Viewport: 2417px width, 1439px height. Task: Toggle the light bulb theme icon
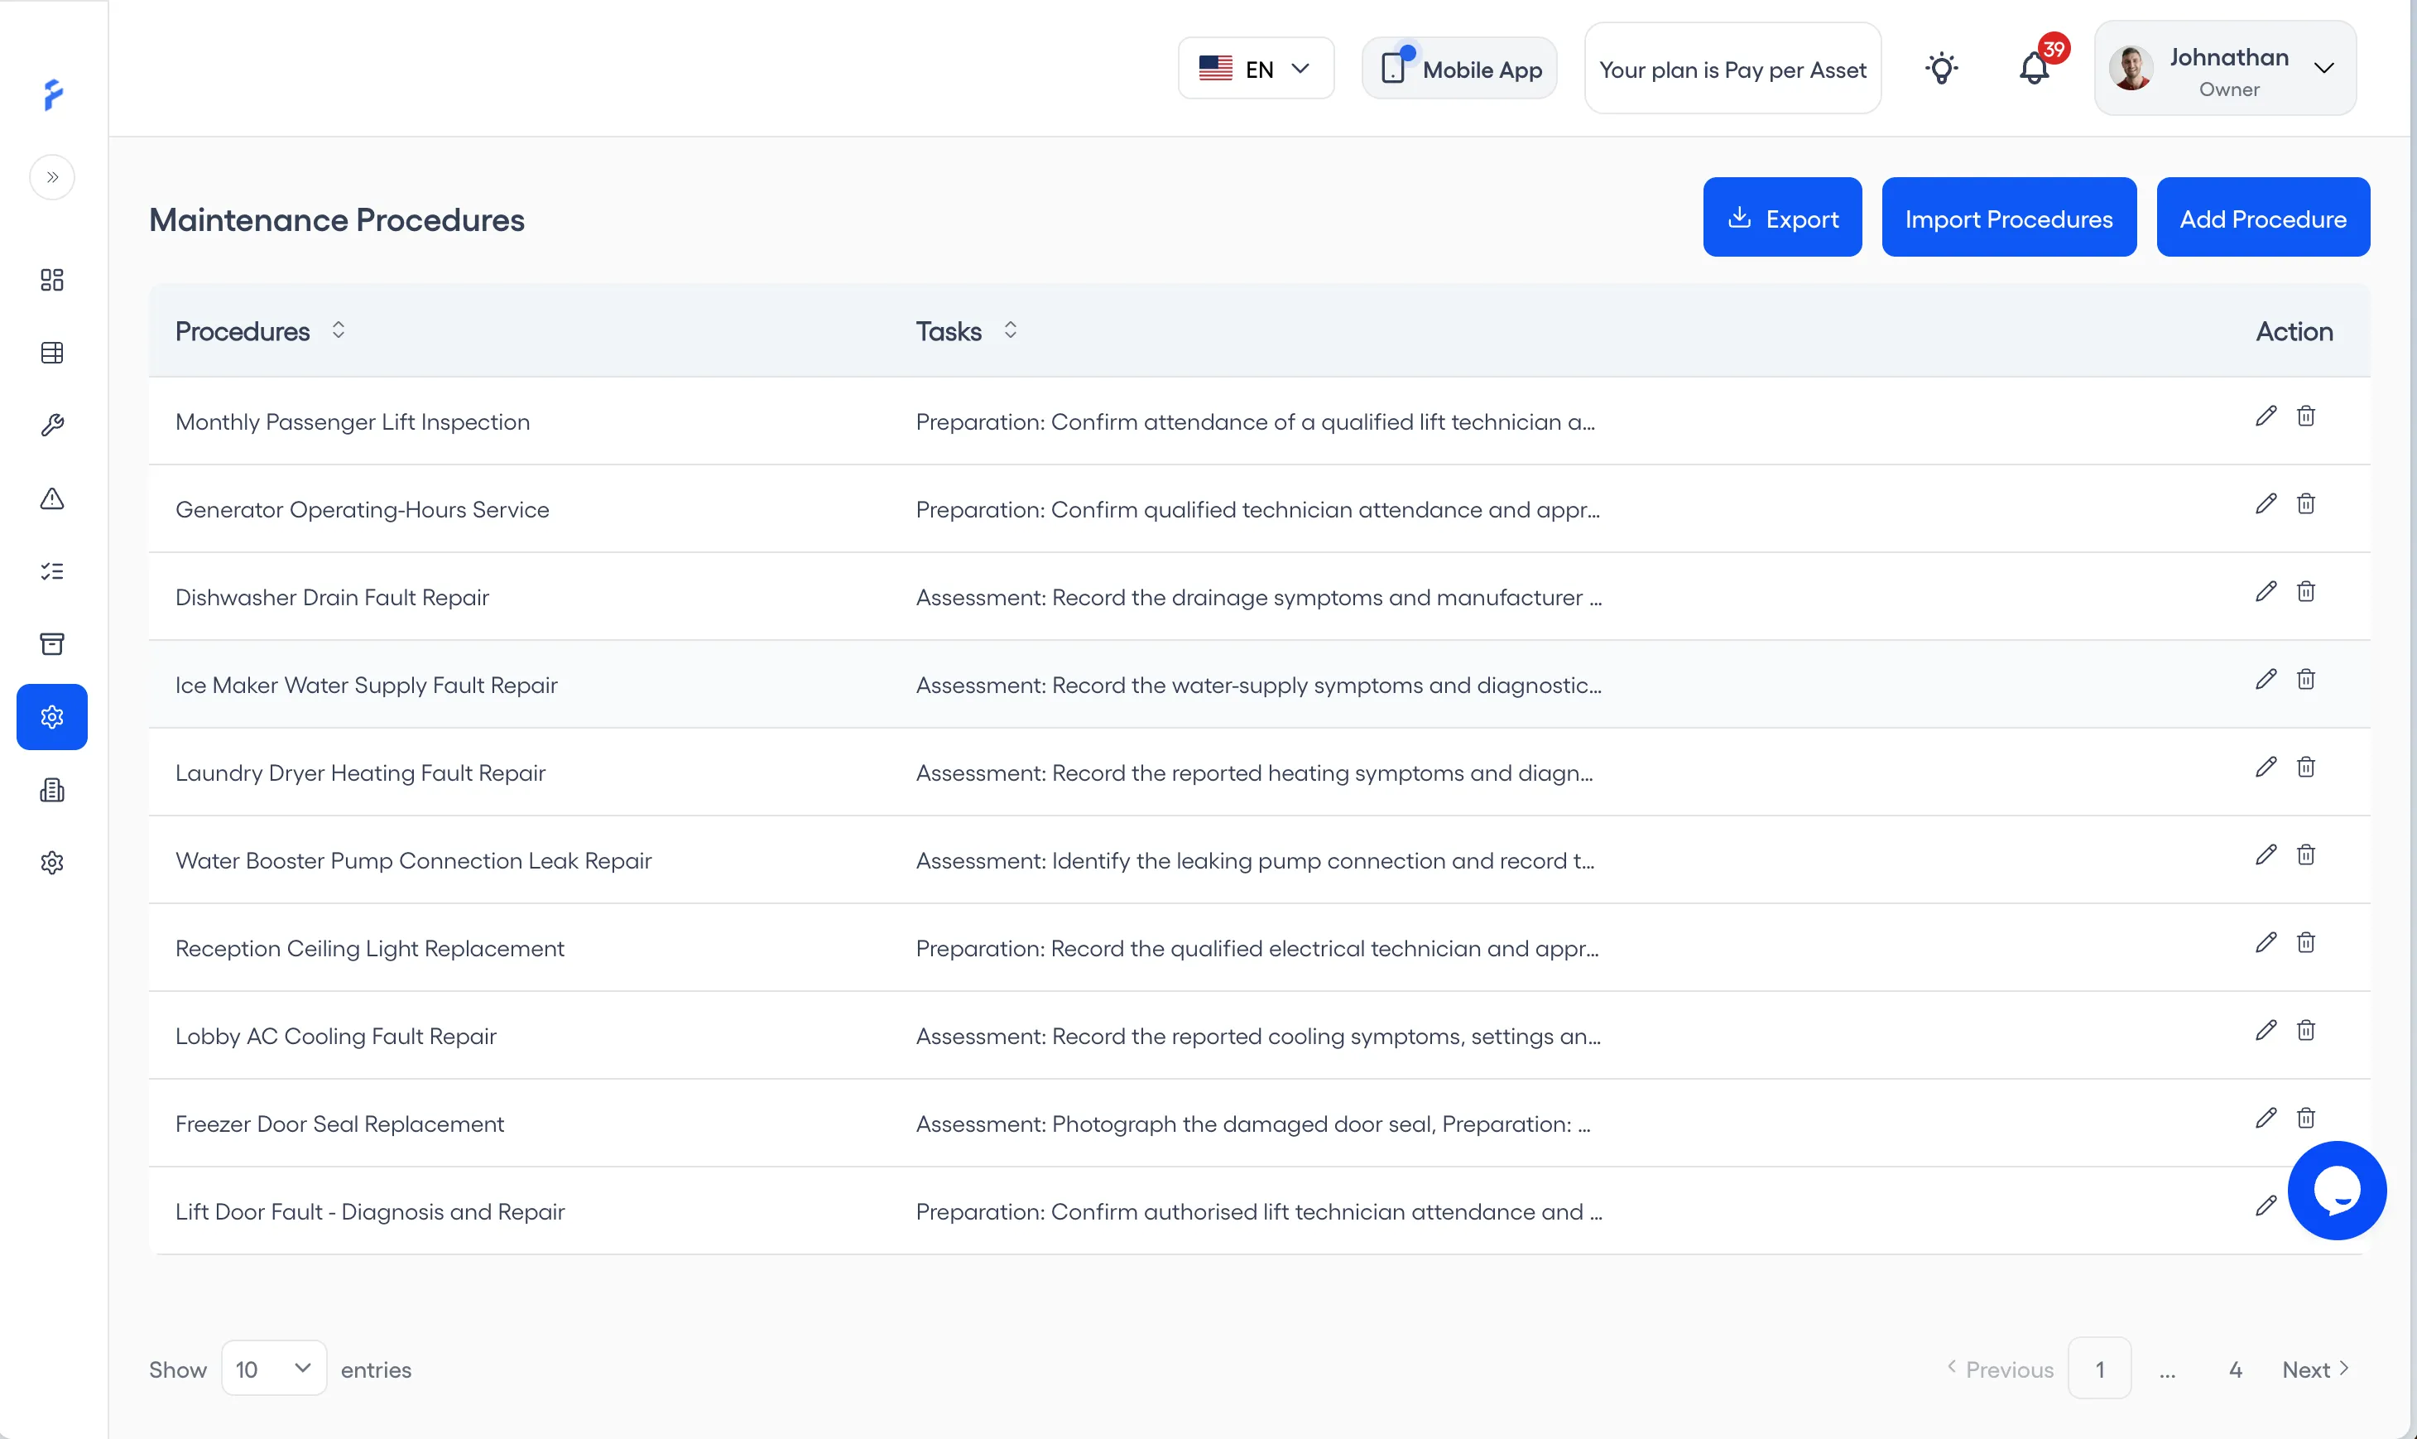pyautogui.click(x=1941, y=69)
